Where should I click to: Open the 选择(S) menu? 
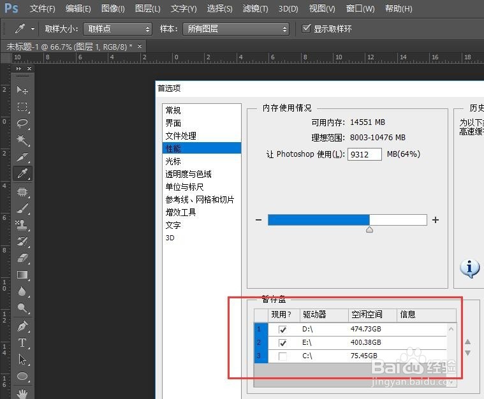(x=219, y=9)
